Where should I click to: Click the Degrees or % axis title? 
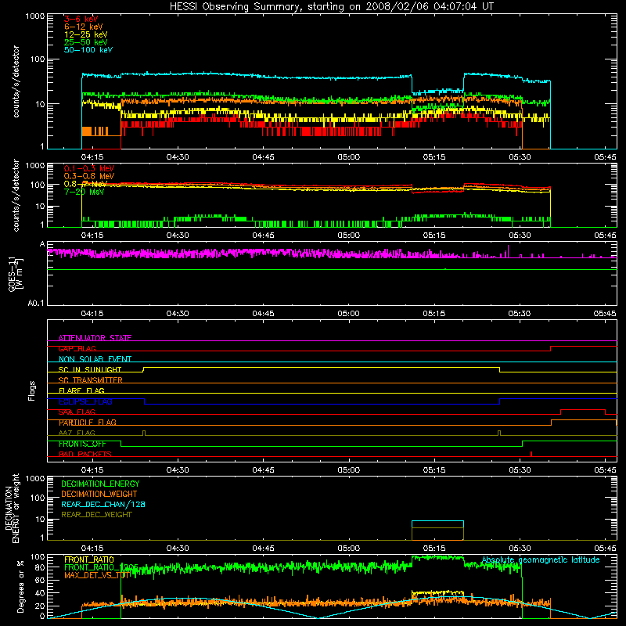[x=20, y=586]
